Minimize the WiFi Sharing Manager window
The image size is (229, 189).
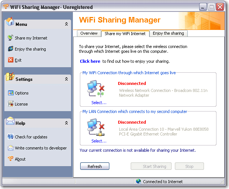pos(203,7)
